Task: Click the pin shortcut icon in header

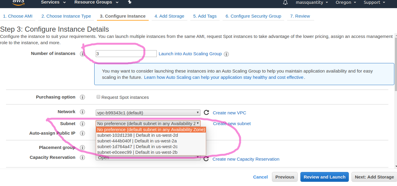Action: point(130,2)
